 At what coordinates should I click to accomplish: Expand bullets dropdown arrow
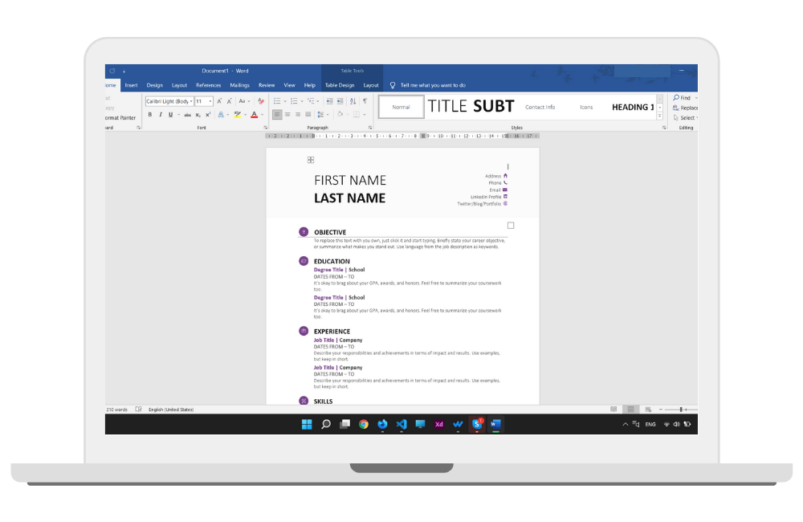click(285, 101)
